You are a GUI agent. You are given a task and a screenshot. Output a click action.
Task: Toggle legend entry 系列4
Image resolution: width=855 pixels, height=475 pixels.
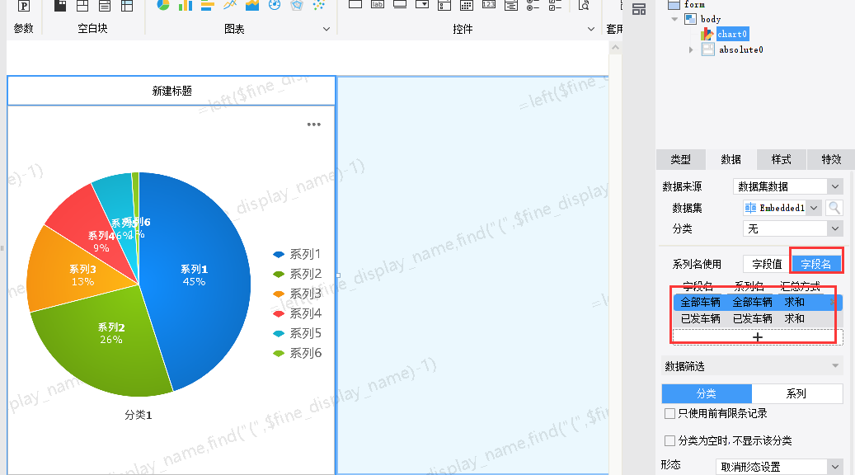(297, 313)
